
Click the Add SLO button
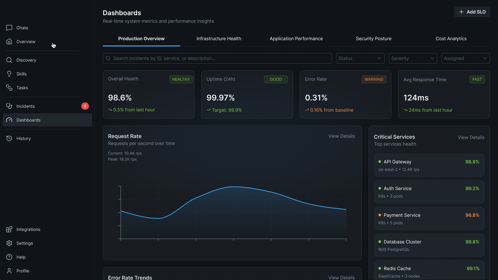[472, 12]
